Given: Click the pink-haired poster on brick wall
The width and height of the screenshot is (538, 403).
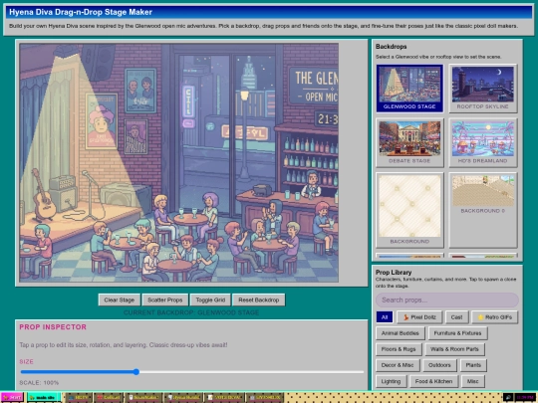Looking at the screenshot, I should [x=102, y=121].
